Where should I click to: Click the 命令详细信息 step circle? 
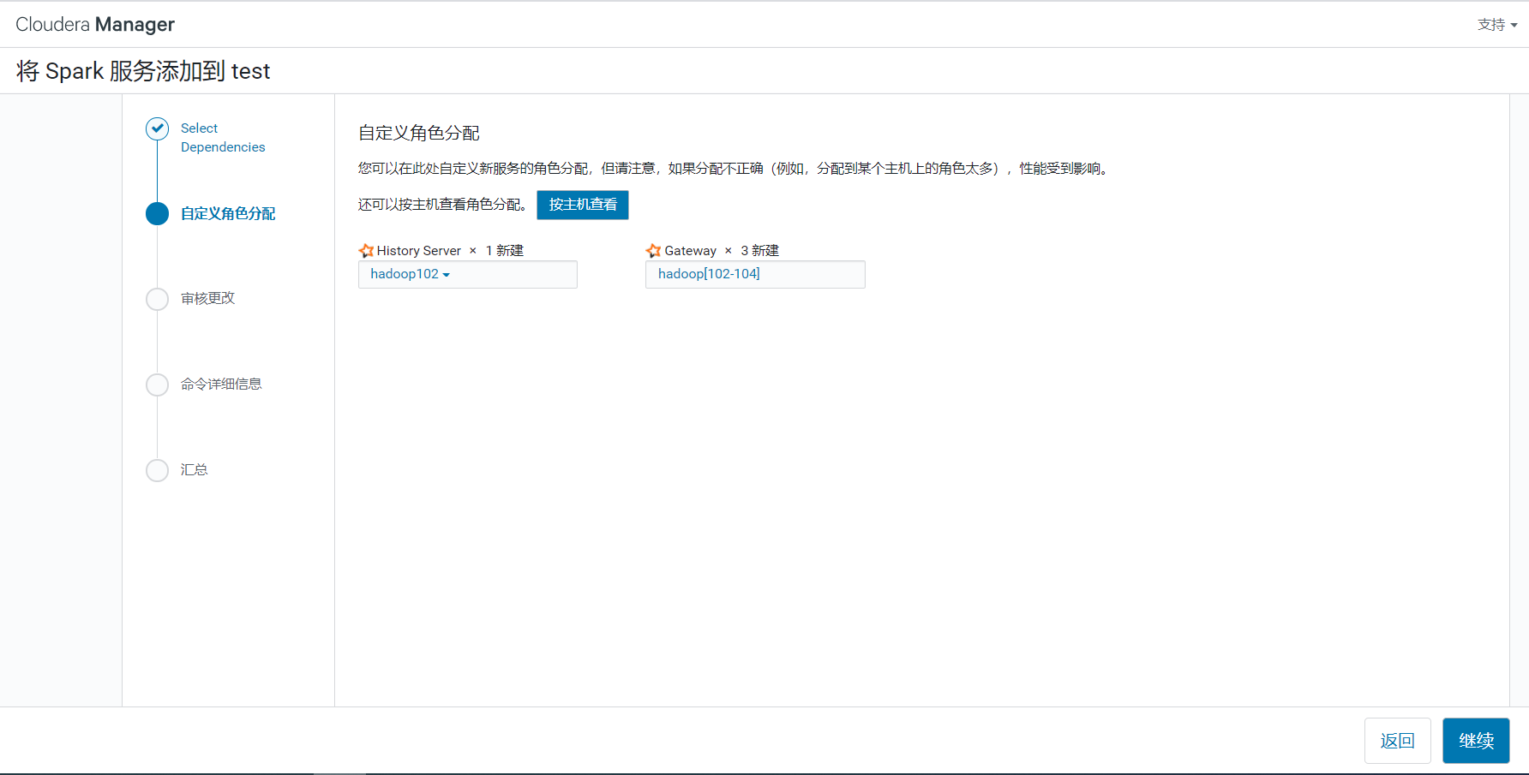158,385
